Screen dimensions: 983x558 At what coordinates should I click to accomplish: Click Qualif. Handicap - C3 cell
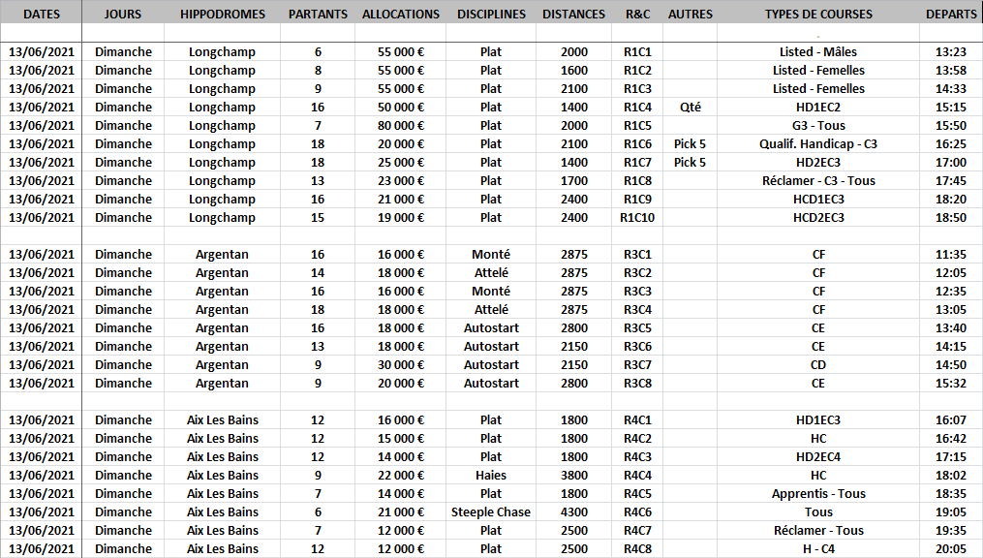coord(818,144)
